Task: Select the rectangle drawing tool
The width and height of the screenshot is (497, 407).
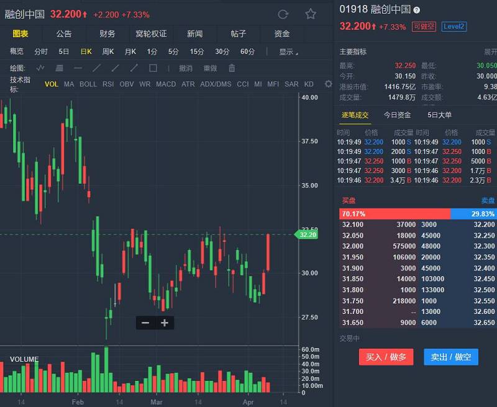Action: pyautogui.click(x=153, y=68)
